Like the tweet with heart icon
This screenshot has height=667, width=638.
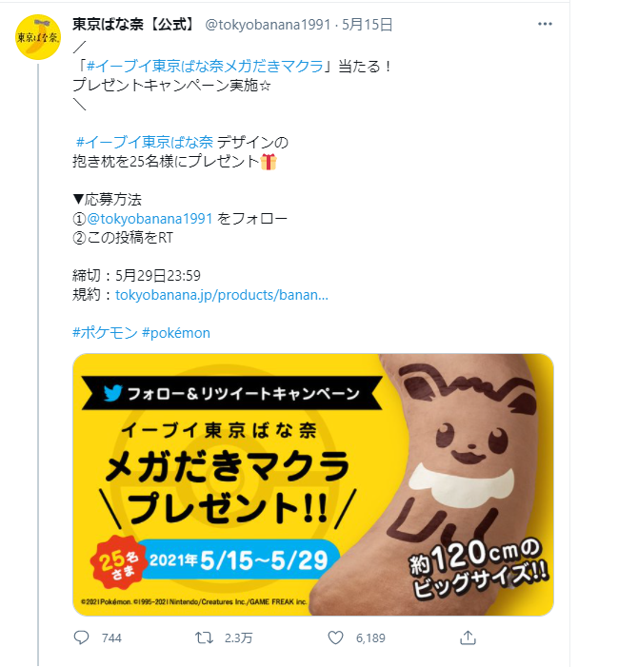point(335,638)
